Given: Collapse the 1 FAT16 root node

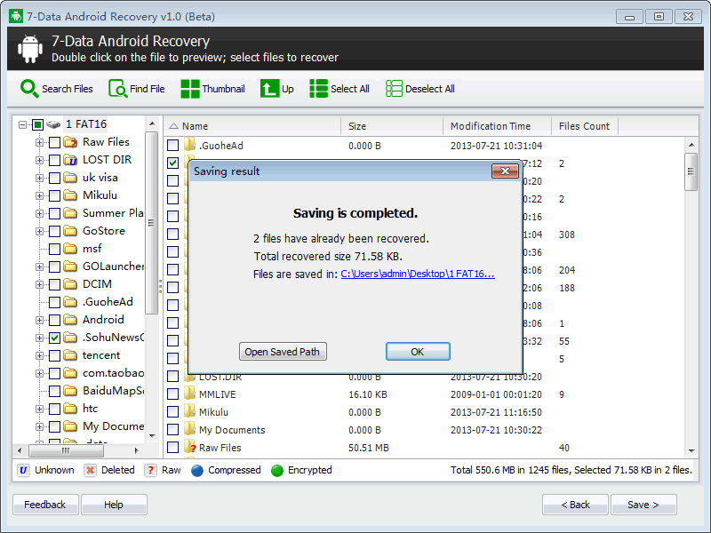Looking at the screenshot, I should click(23, 124).
